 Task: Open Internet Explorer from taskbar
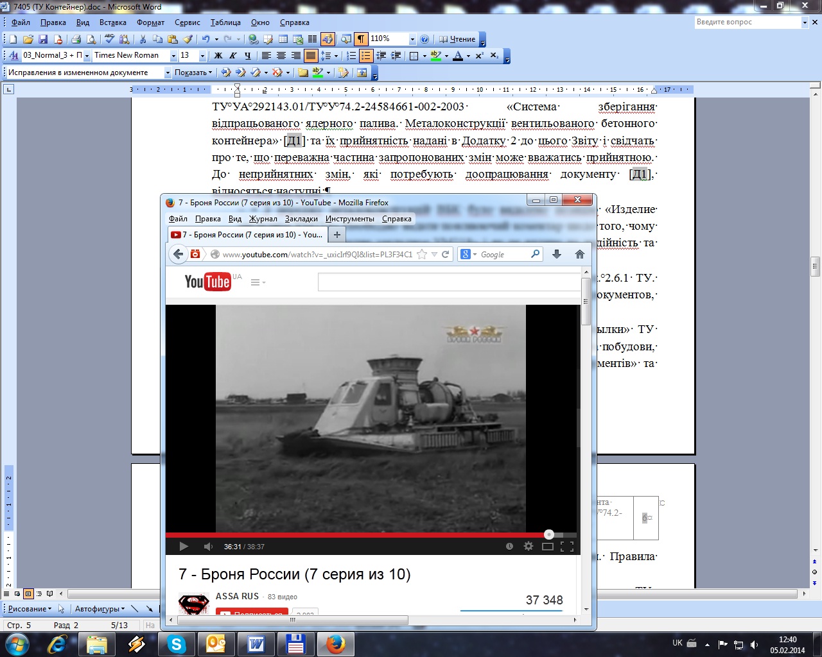coord(57,644)
